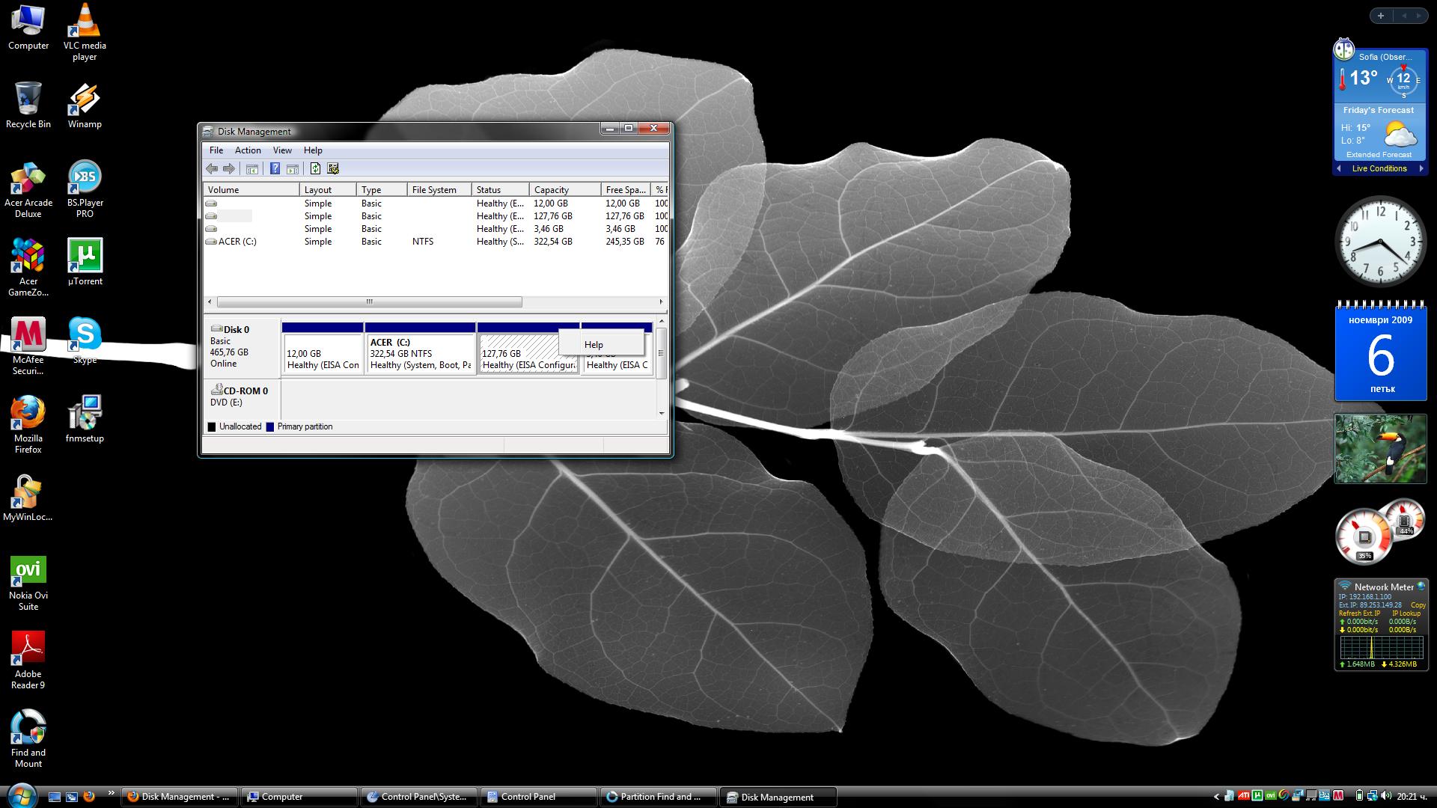Expand hidden tray icons arrow

click(1216, 797)
